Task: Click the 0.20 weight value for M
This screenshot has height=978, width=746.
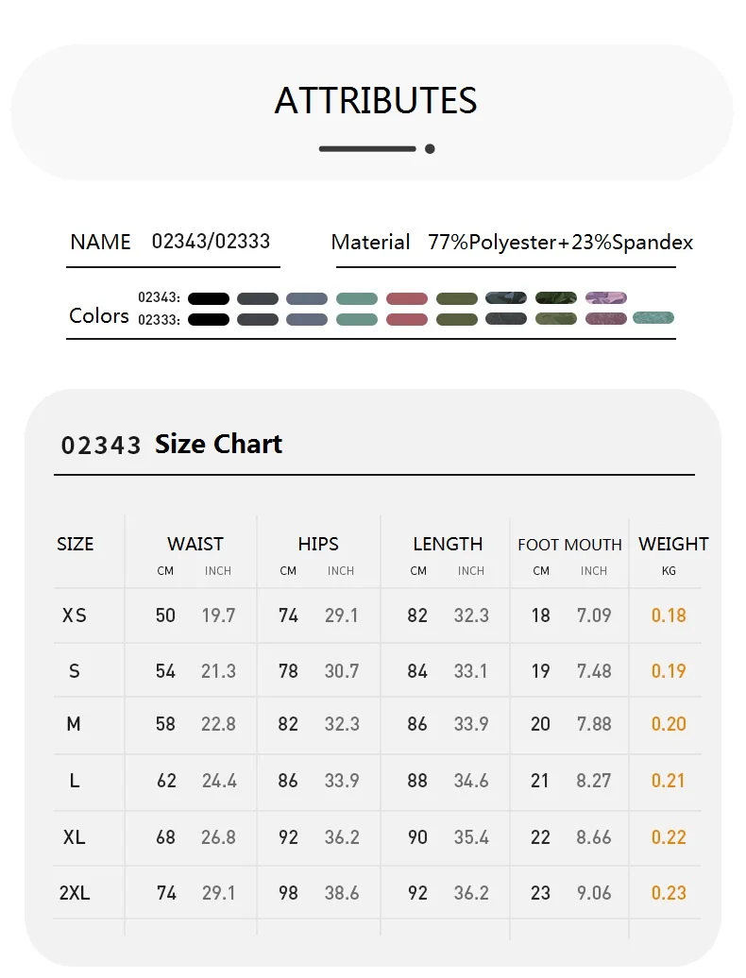Action: pyautogui.click(x=669, y=724)
